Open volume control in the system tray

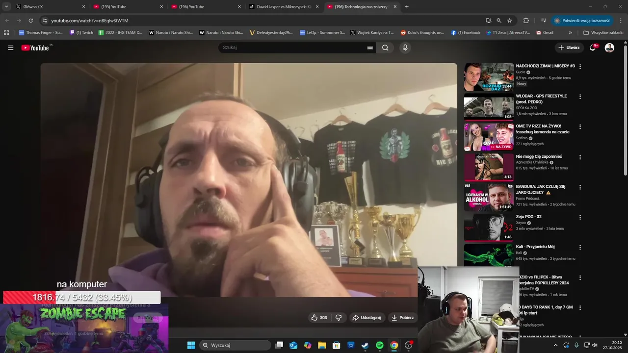[x=595, y=345]
